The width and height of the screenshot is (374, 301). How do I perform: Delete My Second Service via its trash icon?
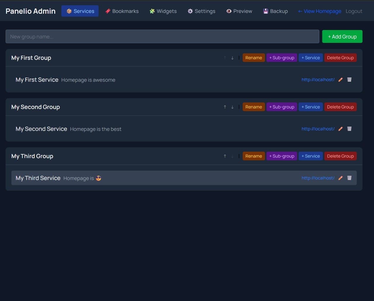click(349, 129)
